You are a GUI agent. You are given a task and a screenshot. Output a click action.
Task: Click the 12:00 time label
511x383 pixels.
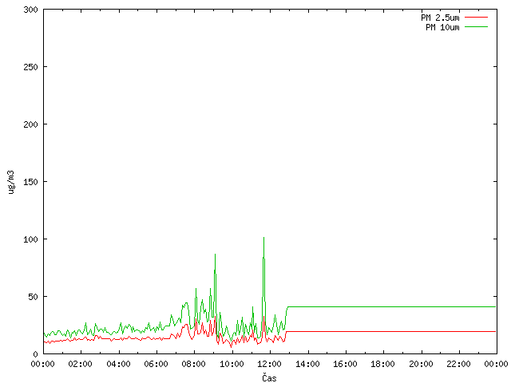[x=270, y=364]
